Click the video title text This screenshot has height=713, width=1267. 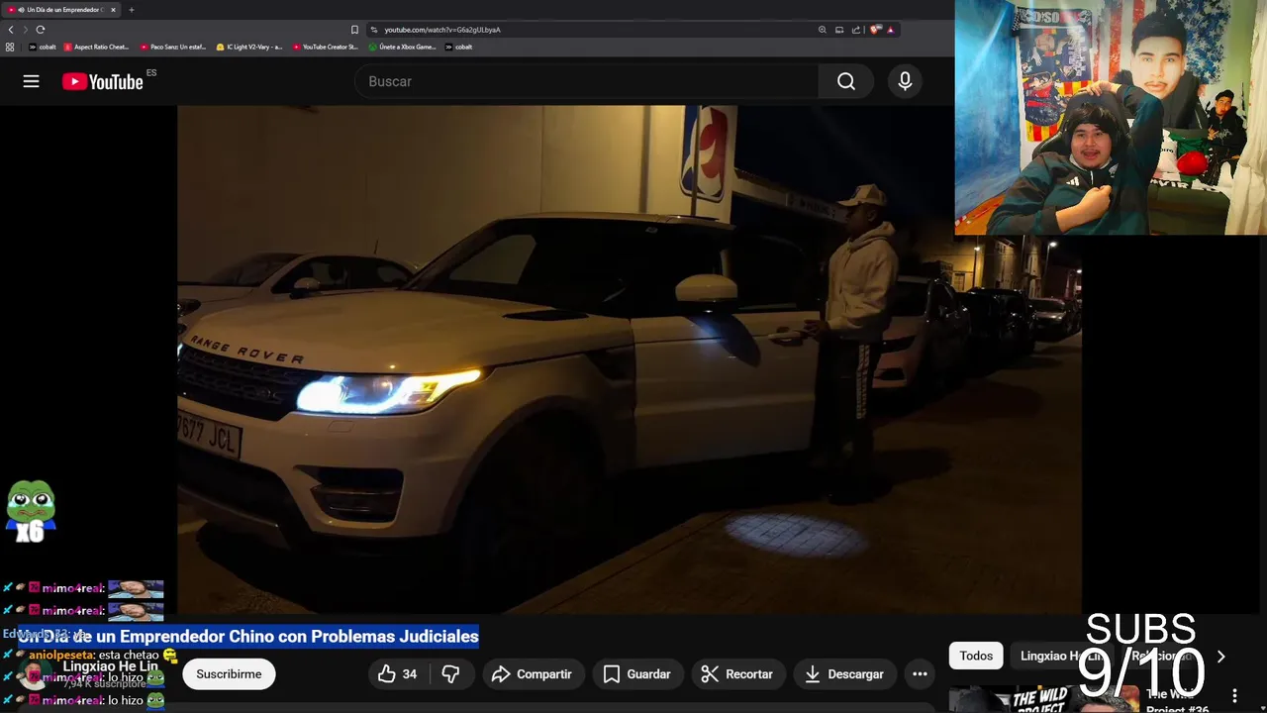pyautogui.click(x=248, y=637)
